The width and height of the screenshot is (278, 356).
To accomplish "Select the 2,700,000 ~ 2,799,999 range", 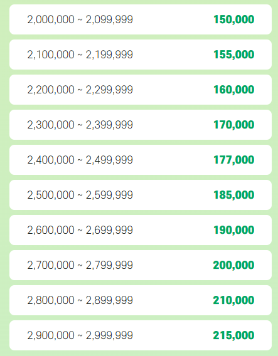I will tap(80, 265).
